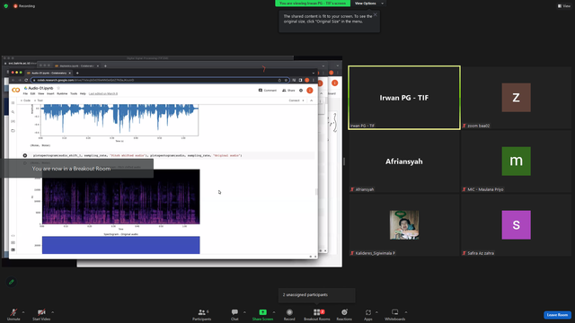Add a cell with + Code
Screen dimensions: 575x323
point(25,100)
